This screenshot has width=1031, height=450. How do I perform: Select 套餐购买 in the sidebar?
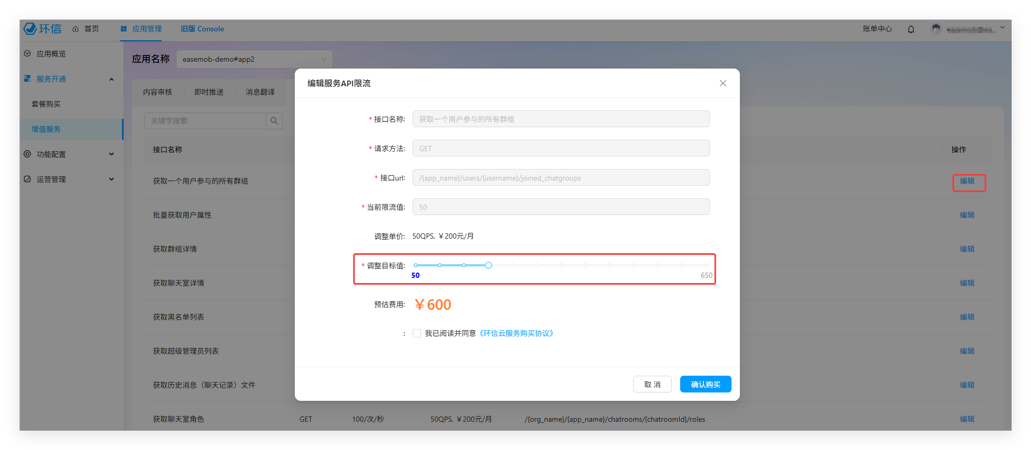click(46, 104)
